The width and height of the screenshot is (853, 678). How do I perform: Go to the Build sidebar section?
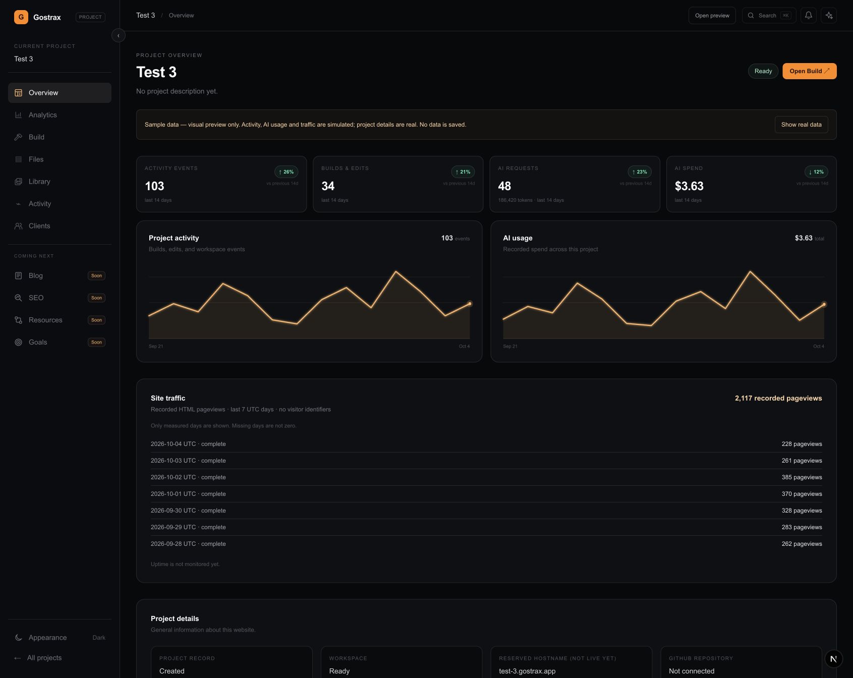point(60,137)
